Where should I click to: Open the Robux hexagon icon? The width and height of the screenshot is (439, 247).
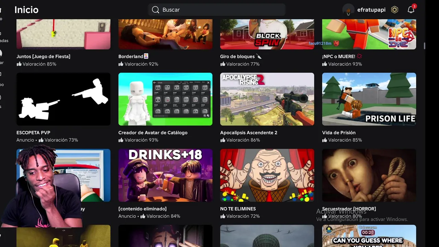(x=395, y=10)
